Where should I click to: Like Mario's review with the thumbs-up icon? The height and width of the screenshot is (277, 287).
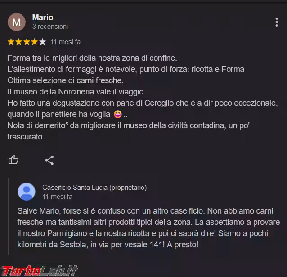[13, 160]
